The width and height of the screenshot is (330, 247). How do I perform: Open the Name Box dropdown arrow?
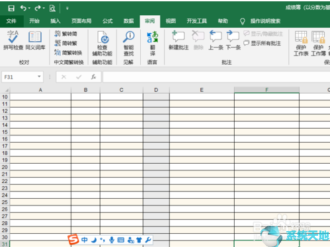tap(39, 77)
